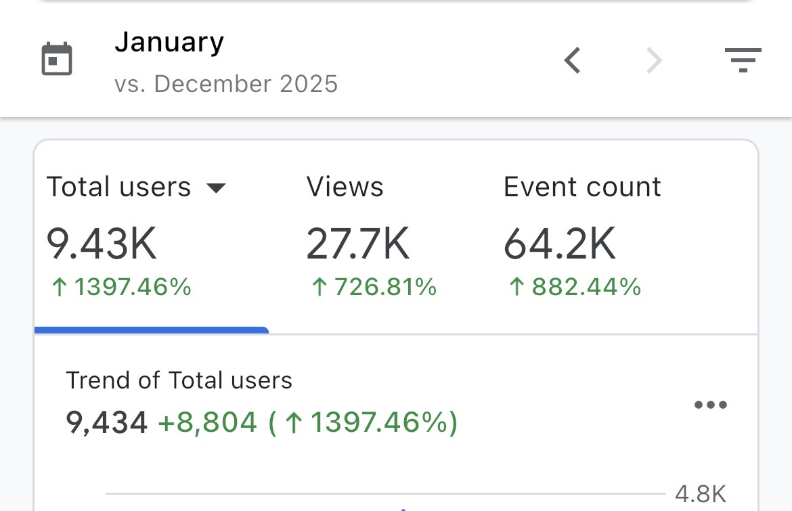Tap the 'vs. December 2025' comparison text
Screen dimensions: 792x511
point(226,84)
